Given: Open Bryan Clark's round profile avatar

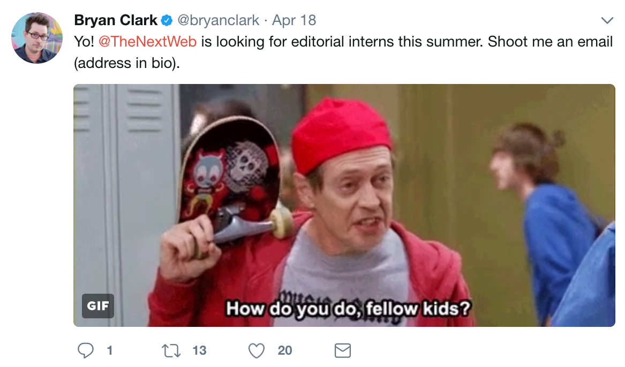Looking at the screenshot, I should point(36,38).
